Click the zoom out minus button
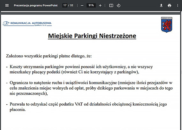The image size is (182, 130). [82, 5]
